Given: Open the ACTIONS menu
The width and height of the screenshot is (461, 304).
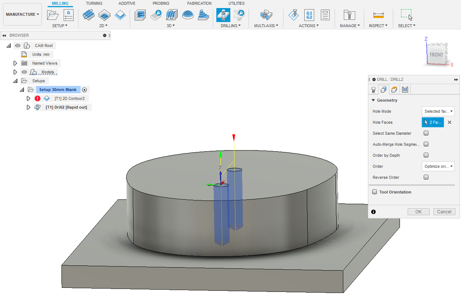Looking at the screenshot, I should point(309,26).
